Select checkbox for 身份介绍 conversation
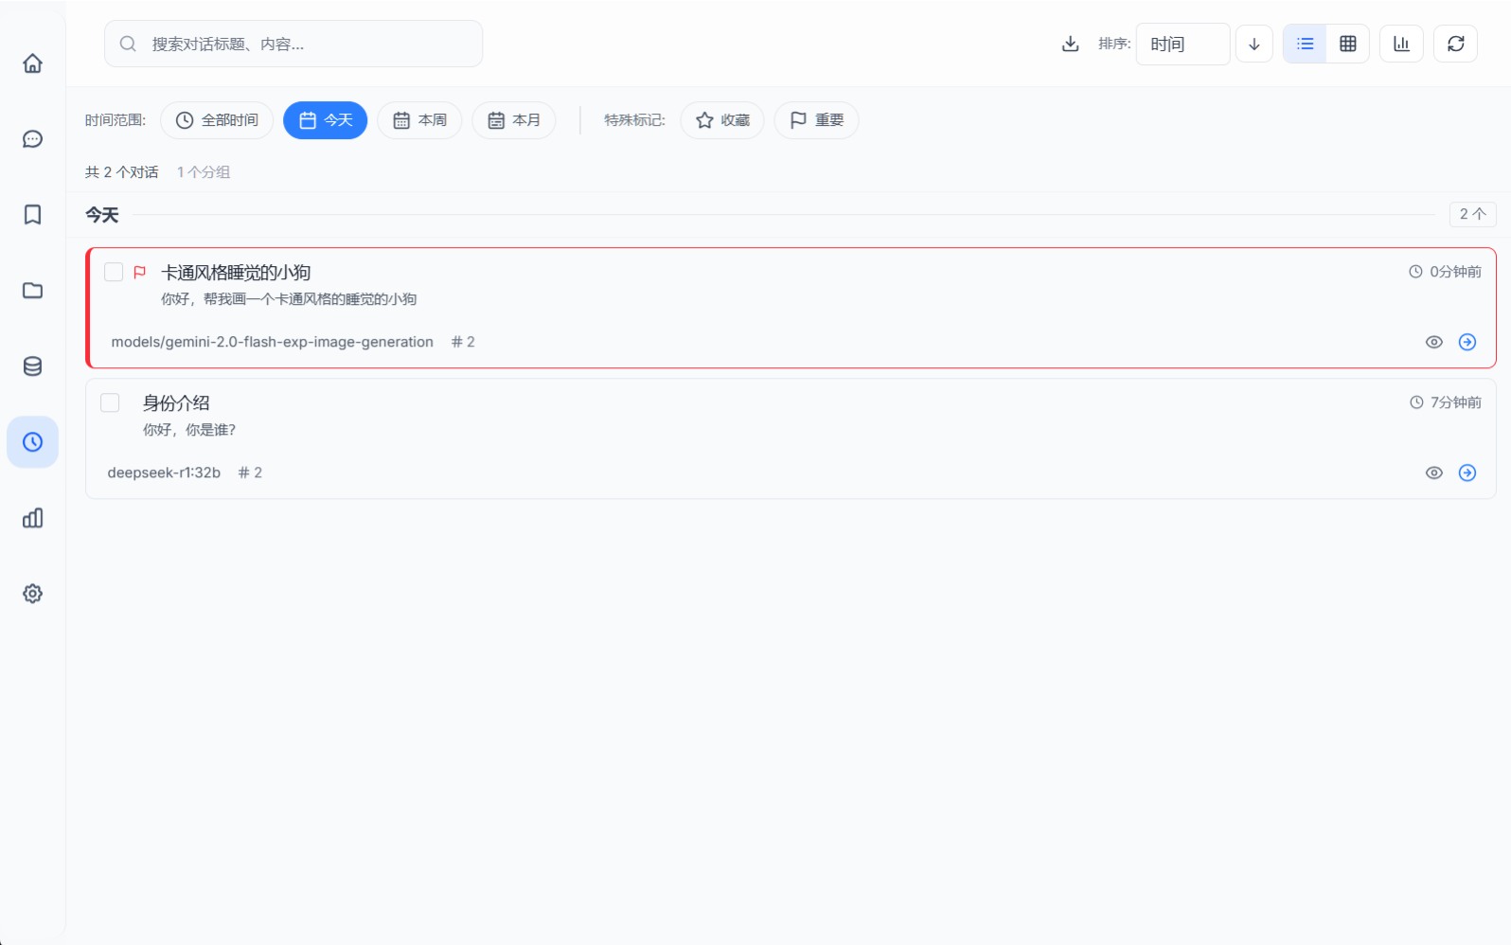This screenshot has width=1511, height=945. click(x=110, y=403)
